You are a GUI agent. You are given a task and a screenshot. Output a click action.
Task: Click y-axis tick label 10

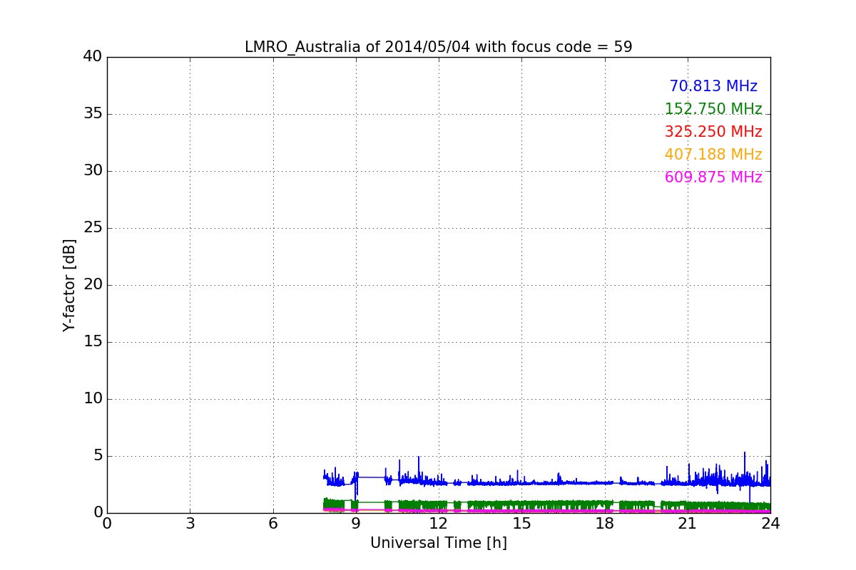point(93,399)
